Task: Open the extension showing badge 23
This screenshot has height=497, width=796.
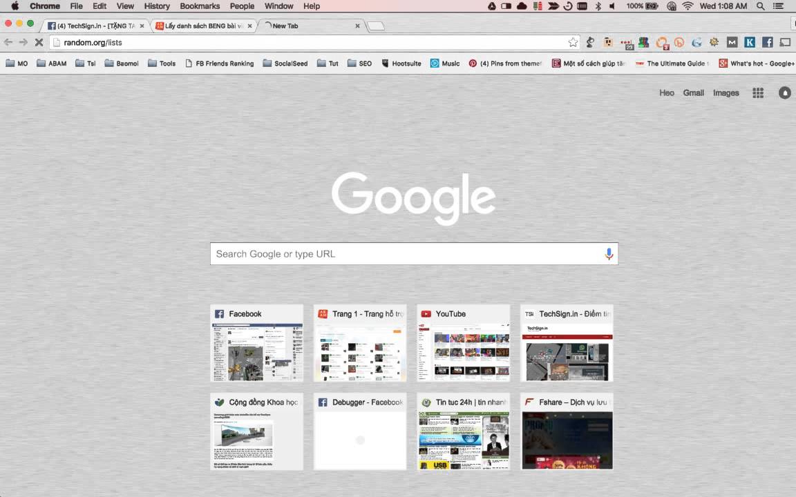Action: pos(627,43)
